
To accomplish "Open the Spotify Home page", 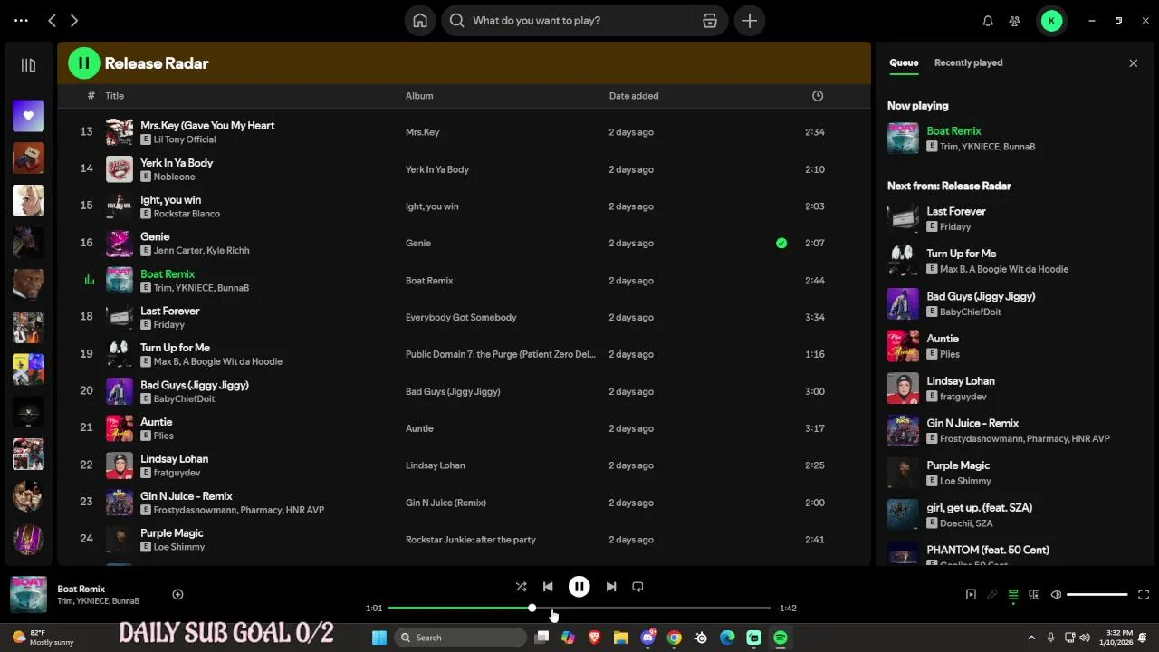I will 419,21.
